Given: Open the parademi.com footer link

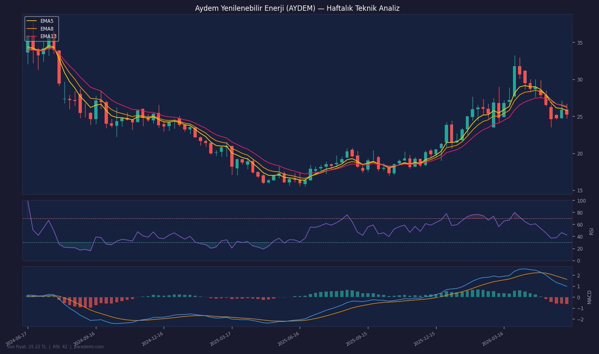Looking at the screenshot, I should point(88,347).
